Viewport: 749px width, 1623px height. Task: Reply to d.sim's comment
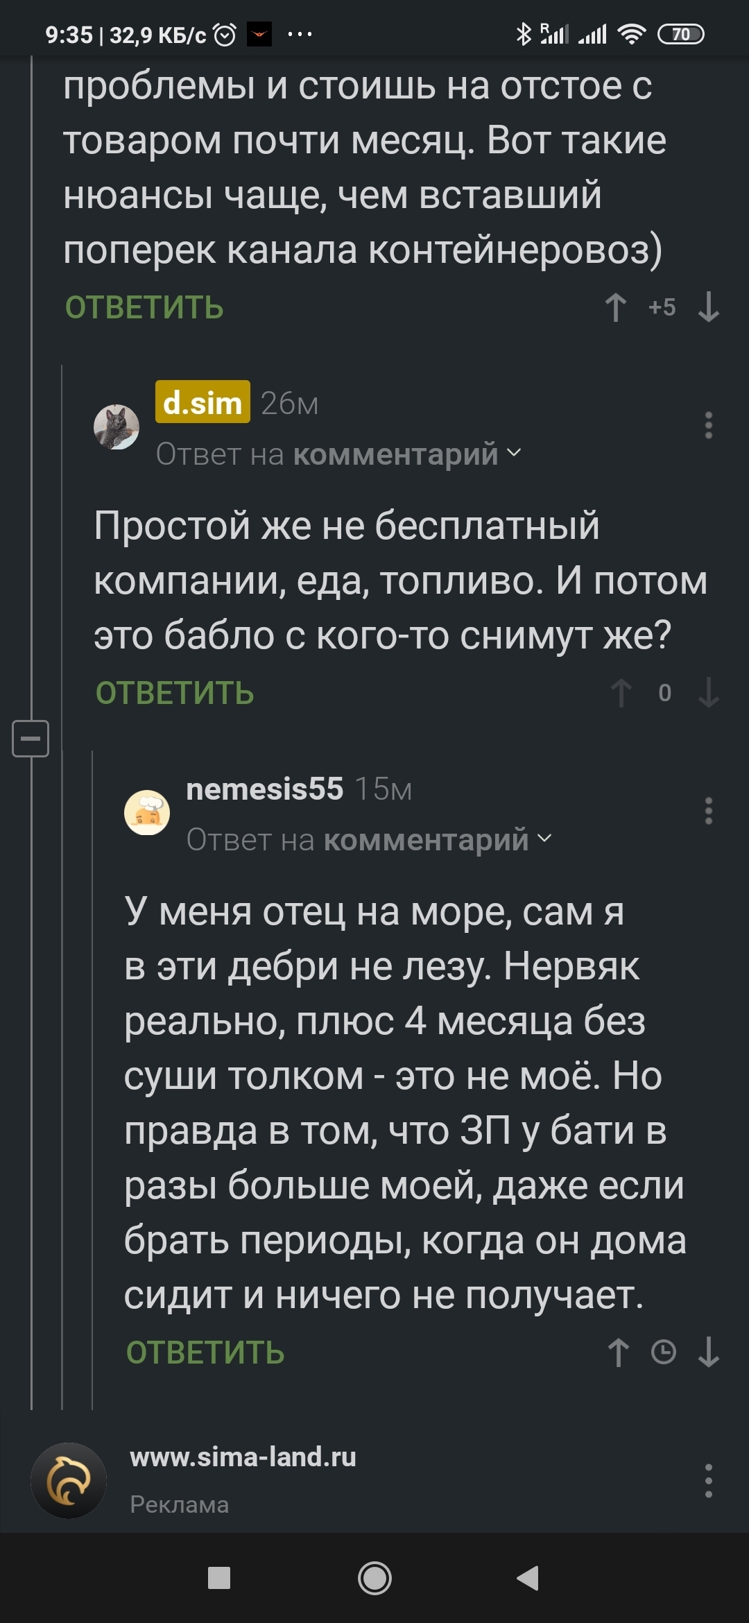coord(175,693)
